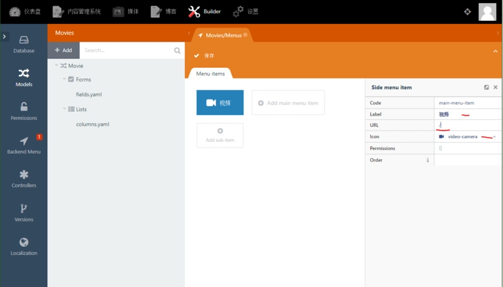Open the Database section in sidebar
This screenshot has width=503, height=287.
tap(24, 44)
